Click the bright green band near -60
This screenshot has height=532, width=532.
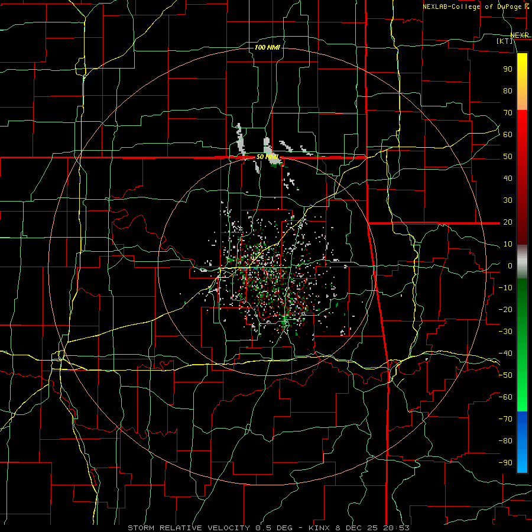pos(522,400)
